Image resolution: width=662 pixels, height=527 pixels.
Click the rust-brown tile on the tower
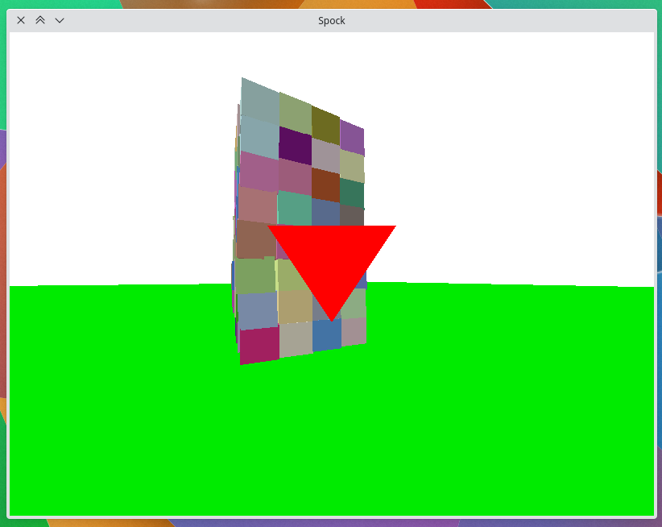[x=325, y=185]
